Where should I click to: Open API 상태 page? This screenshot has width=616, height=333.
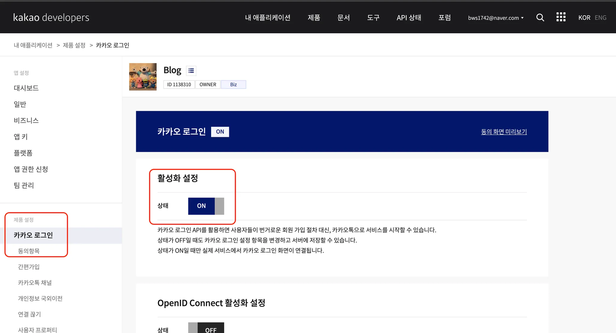click(409, 18)
